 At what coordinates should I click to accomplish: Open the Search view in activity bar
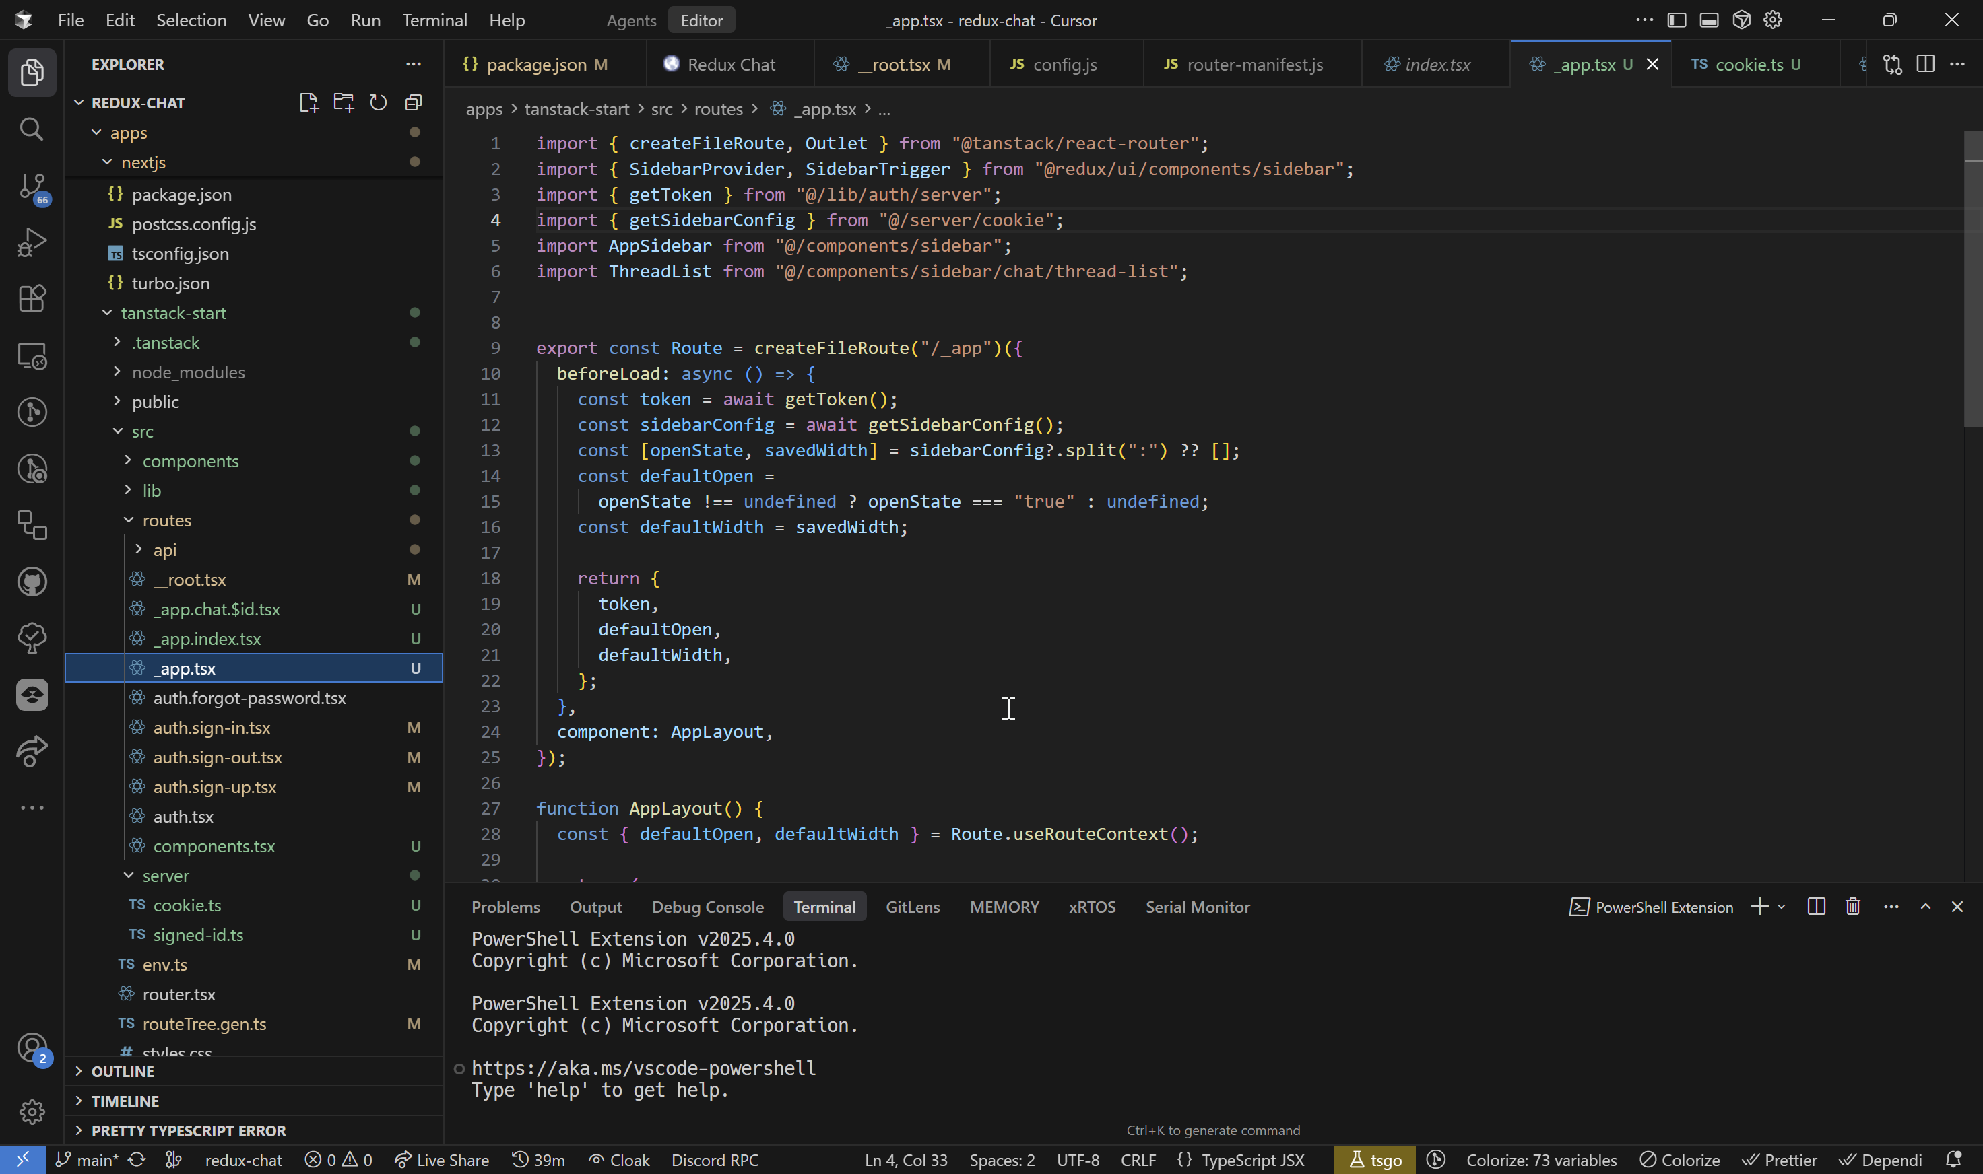[x=32, y=129]
